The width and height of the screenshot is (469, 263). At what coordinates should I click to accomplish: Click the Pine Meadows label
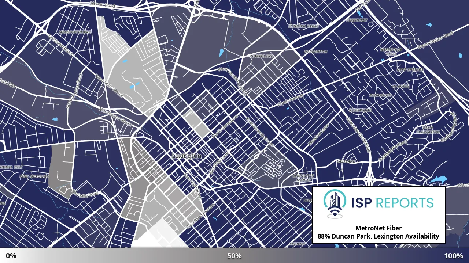point(34,176)
